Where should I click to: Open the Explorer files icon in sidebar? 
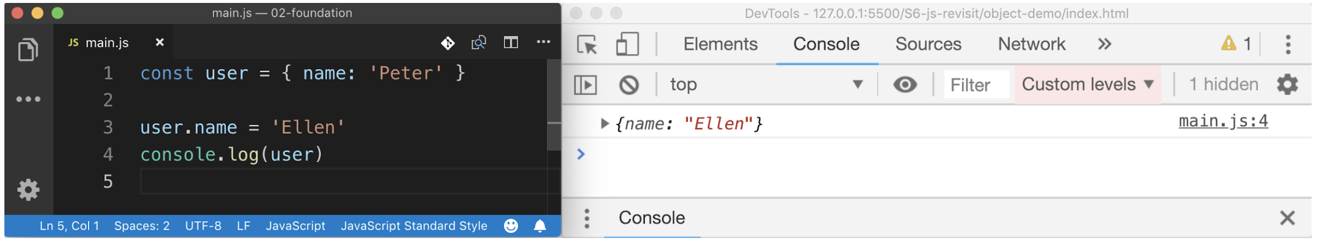(x=28, y=50)
